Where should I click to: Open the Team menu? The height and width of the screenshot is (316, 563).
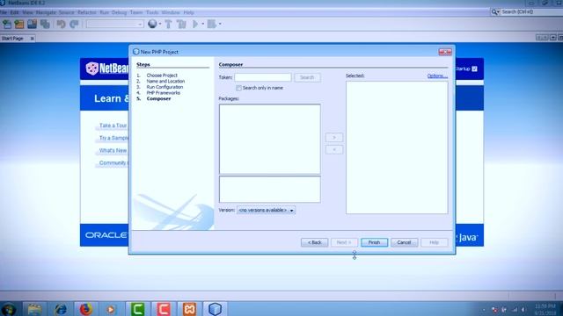[x=136, y=12]
